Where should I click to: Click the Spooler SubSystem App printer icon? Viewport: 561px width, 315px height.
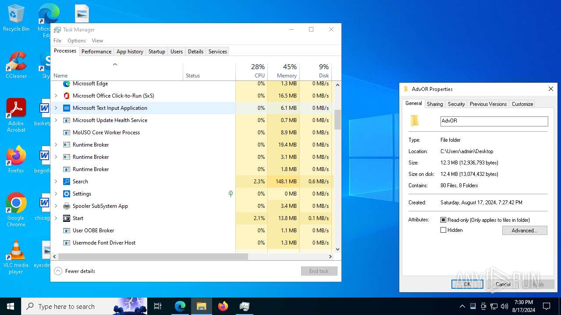pos(67,206)
